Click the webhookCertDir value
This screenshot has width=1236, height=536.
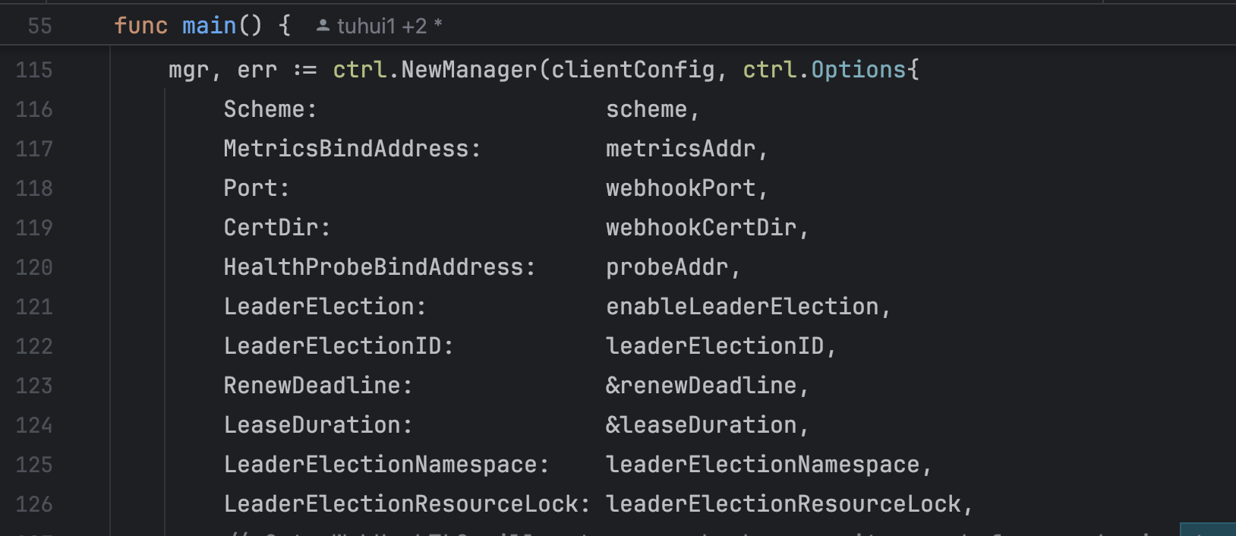point(701,228)
